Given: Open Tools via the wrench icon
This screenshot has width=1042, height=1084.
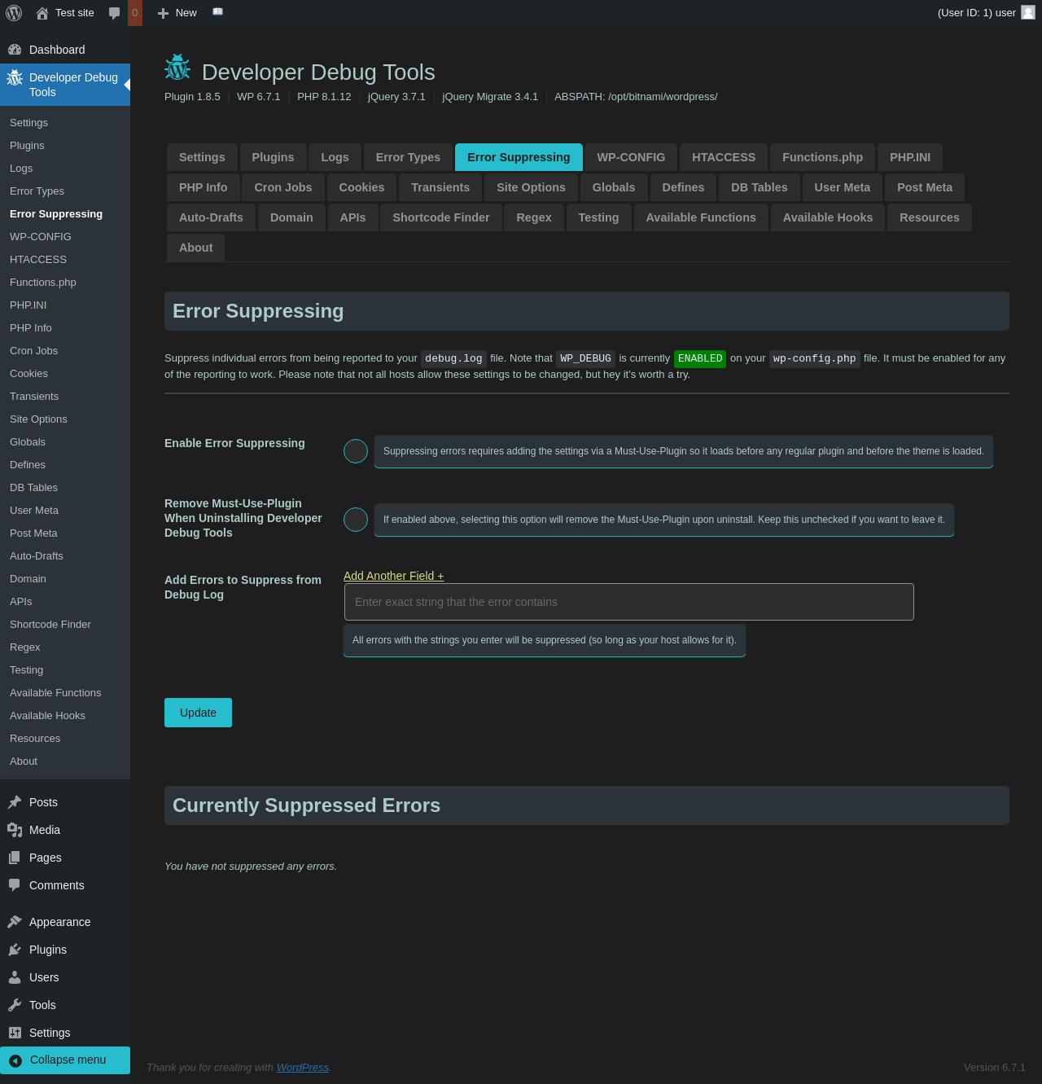Looking at the screenshot, I should pyautogui.click(x=15, y=1005).
